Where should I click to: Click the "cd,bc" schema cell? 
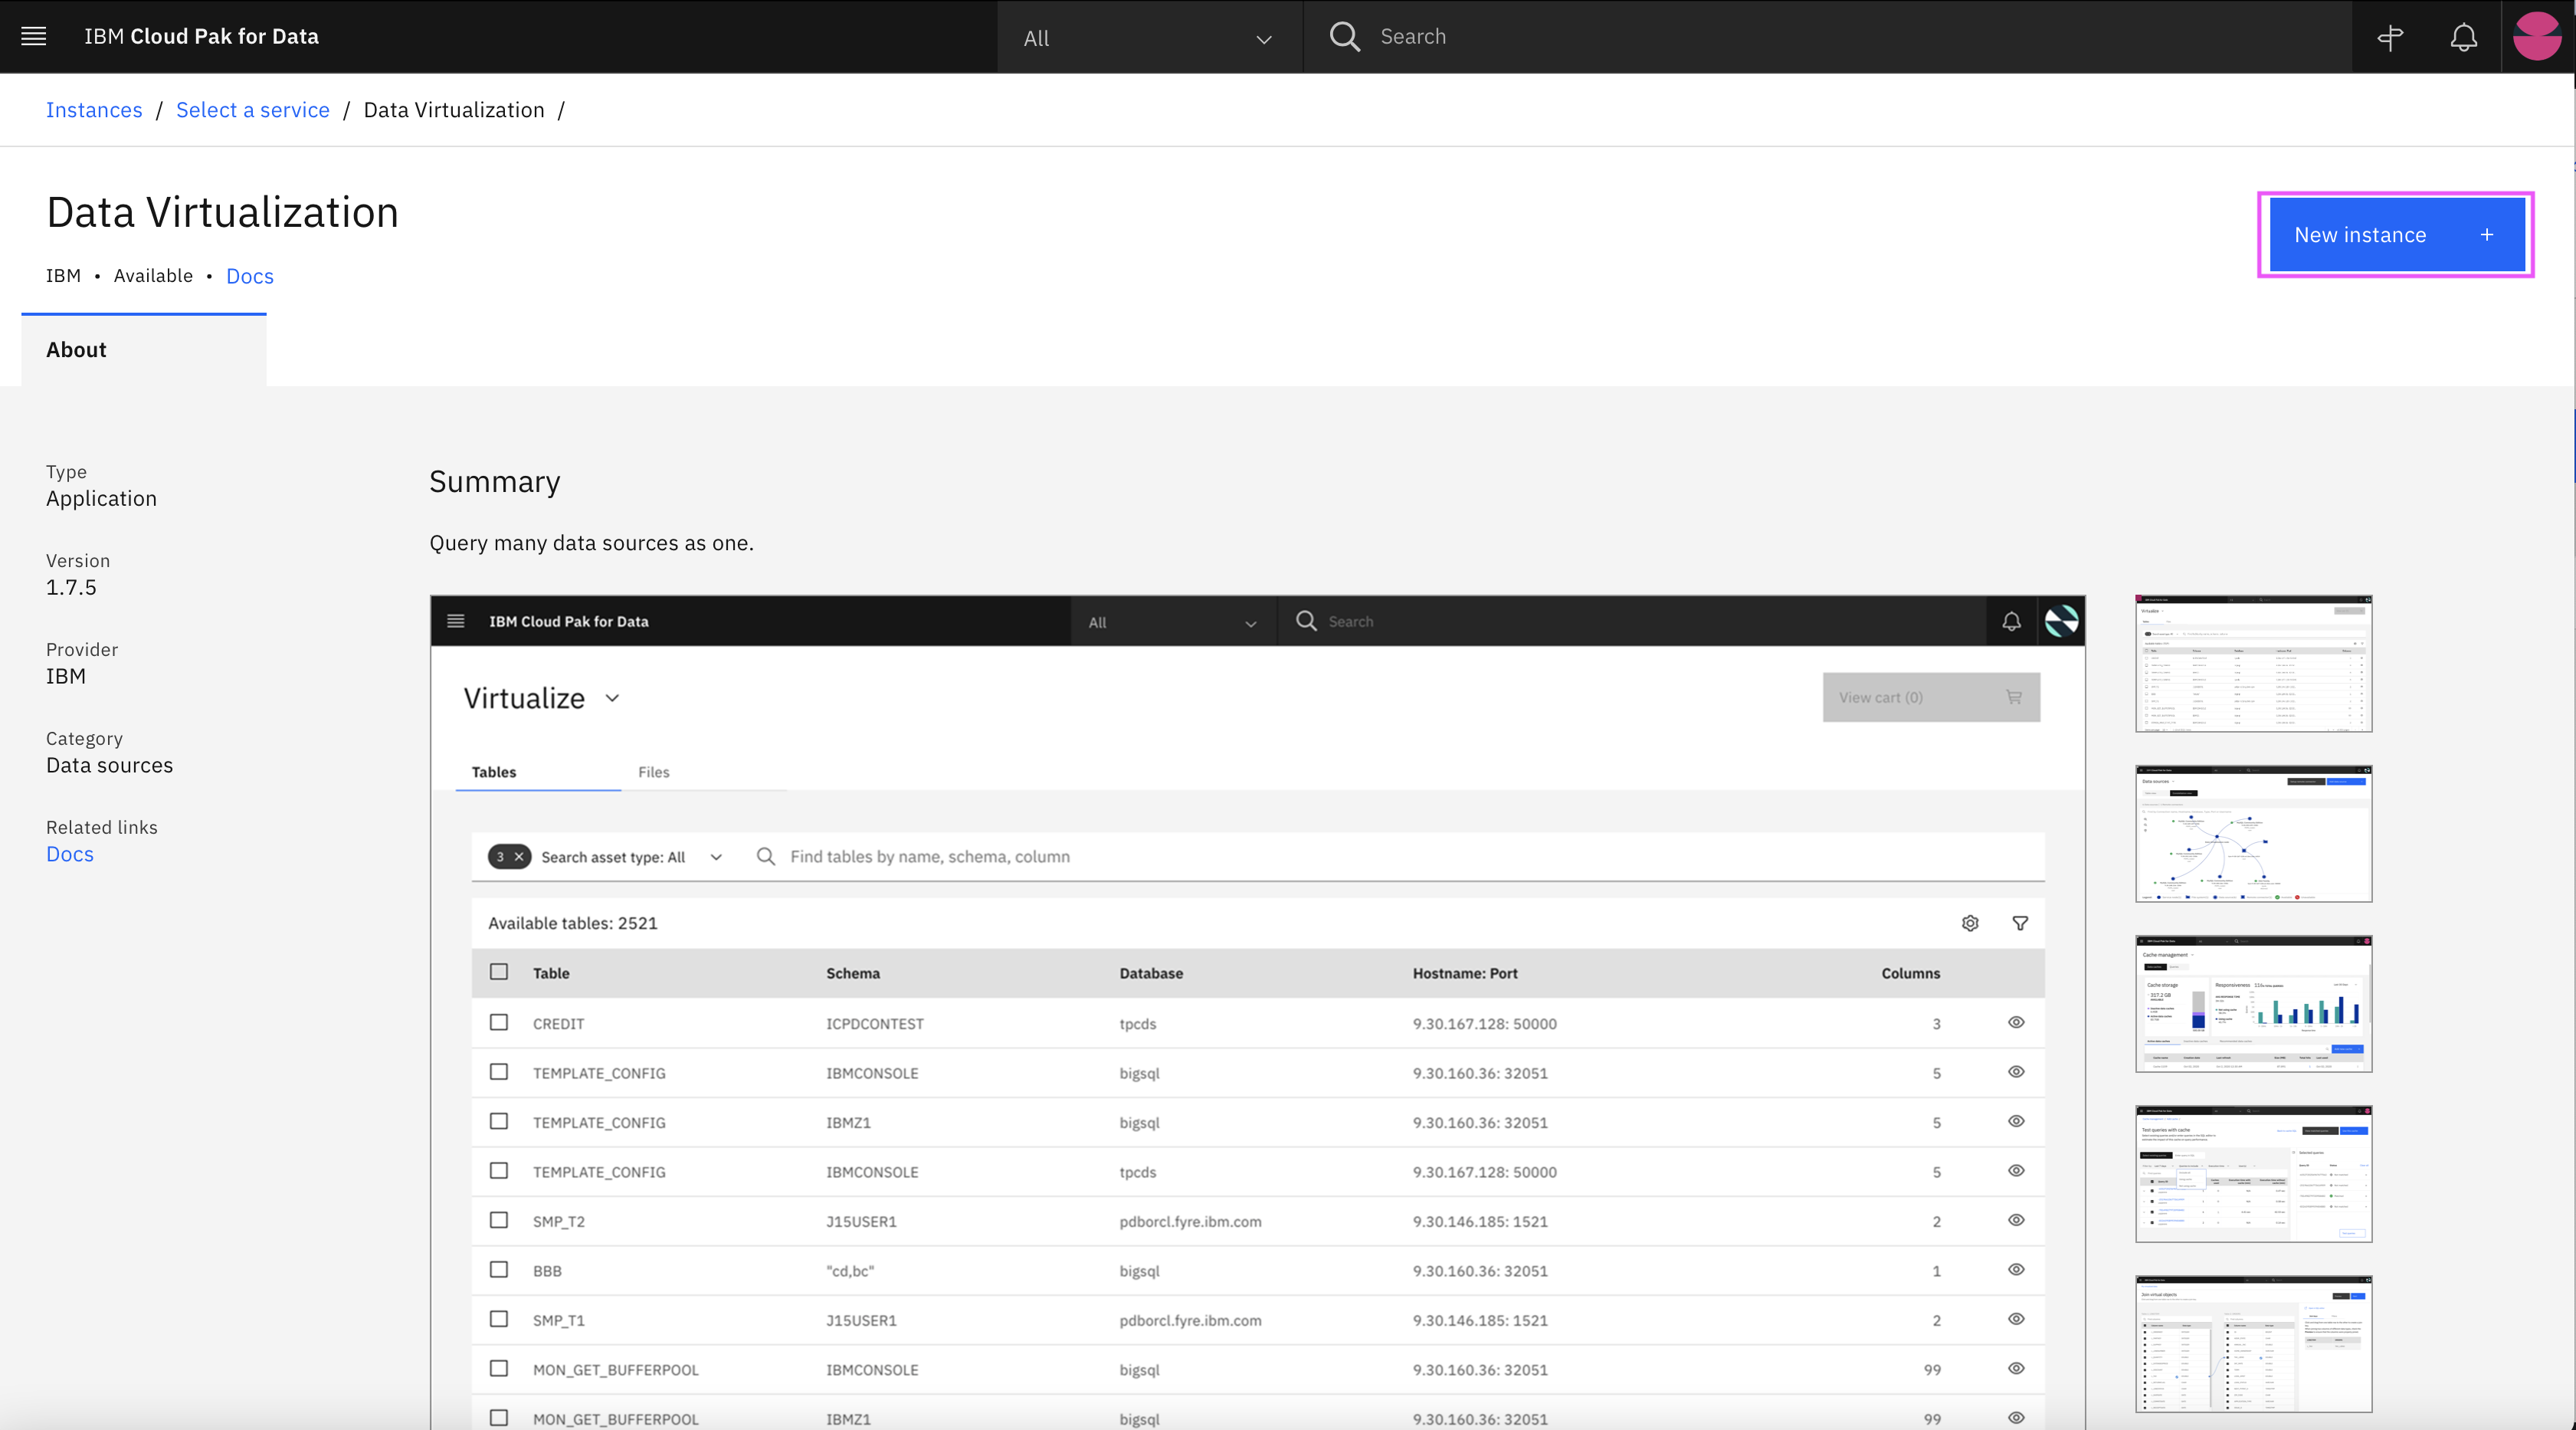pyautogui.click(x=850, y=1271)
